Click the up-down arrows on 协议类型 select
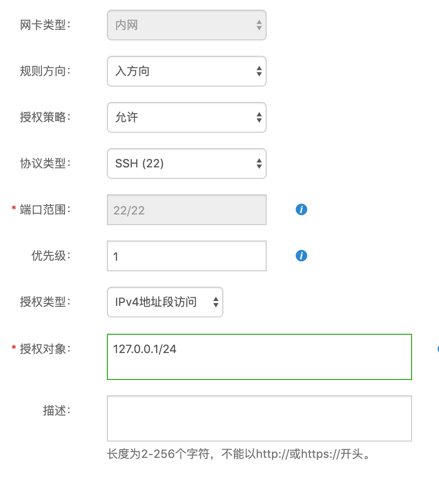439x480 pixels. [259, 164]
